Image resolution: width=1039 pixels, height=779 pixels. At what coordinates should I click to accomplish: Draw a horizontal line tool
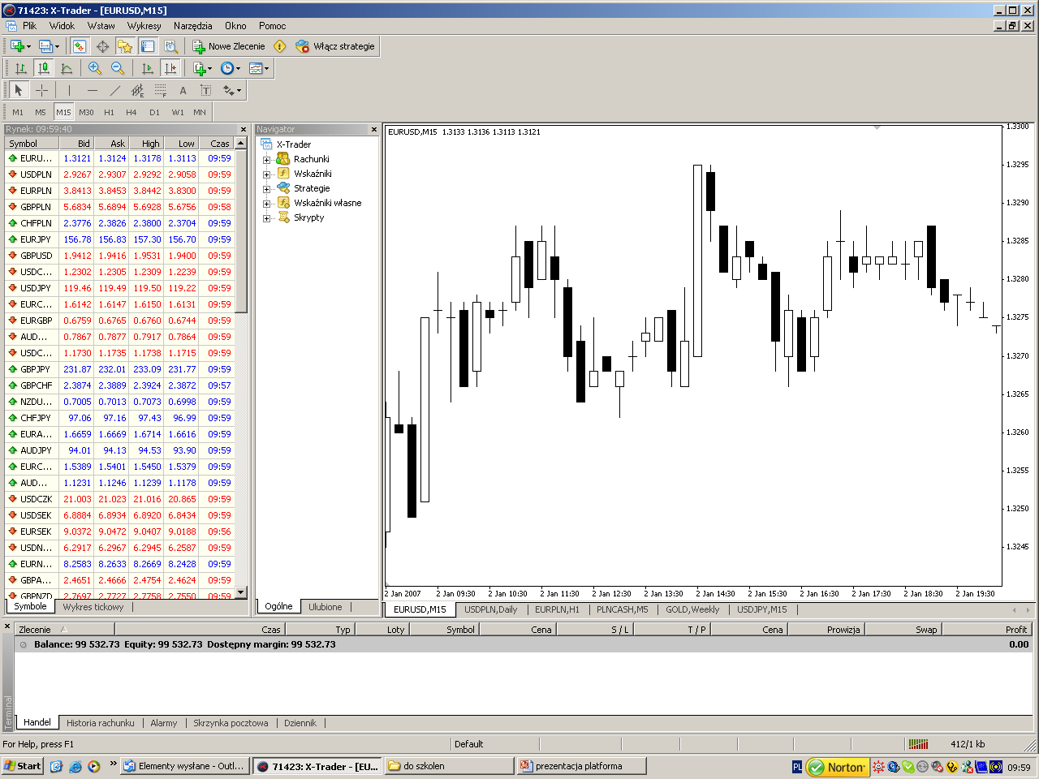coord(92,90)
